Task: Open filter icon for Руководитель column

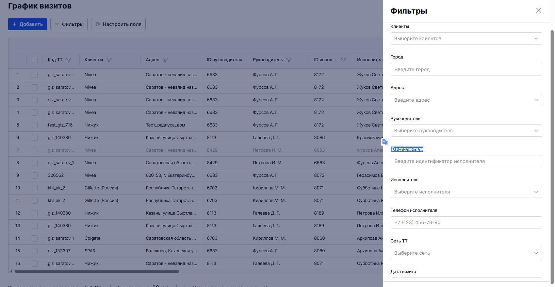Action: [289, 60]
